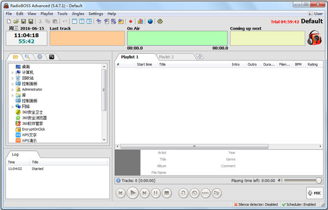Toggle Silence detector status
The width and height of the screenshot is (328, 210).
(256, 205)
